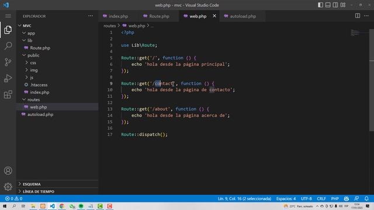This screenshot has height=210, width=374.
Task: Change indentation via Espacios: 4
Action: pos(286,198)
